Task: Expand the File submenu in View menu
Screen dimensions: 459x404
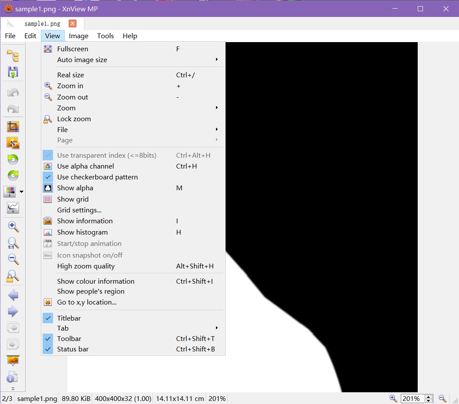Action: (133, 129)
